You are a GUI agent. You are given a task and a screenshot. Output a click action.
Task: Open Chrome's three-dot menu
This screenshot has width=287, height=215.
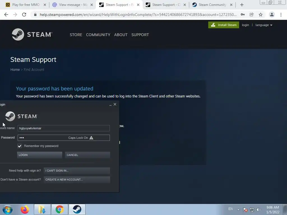pos(281,15)
